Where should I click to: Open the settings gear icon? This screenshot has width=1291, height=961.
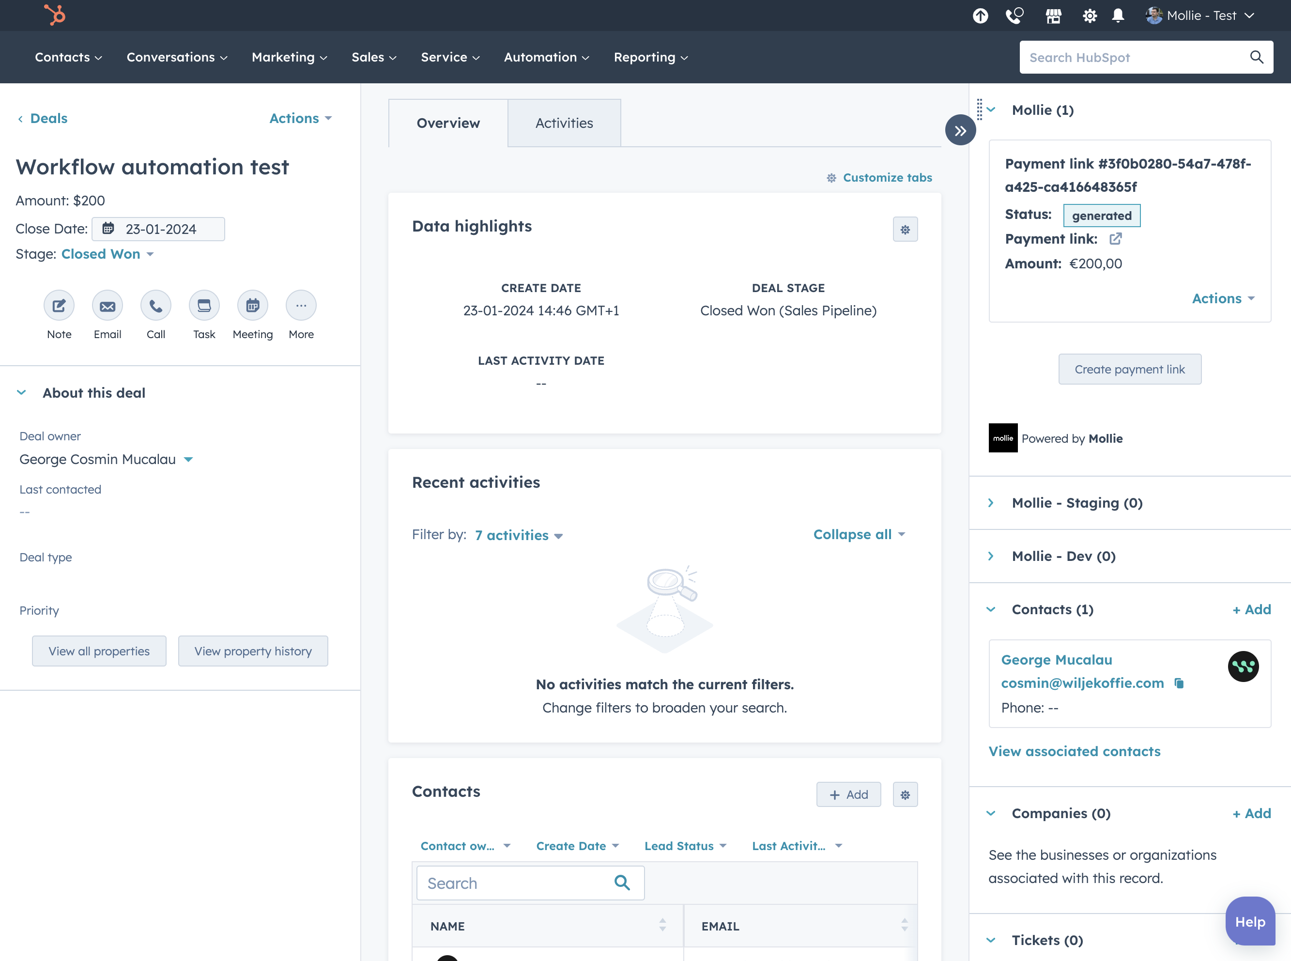pos(1090,15)
